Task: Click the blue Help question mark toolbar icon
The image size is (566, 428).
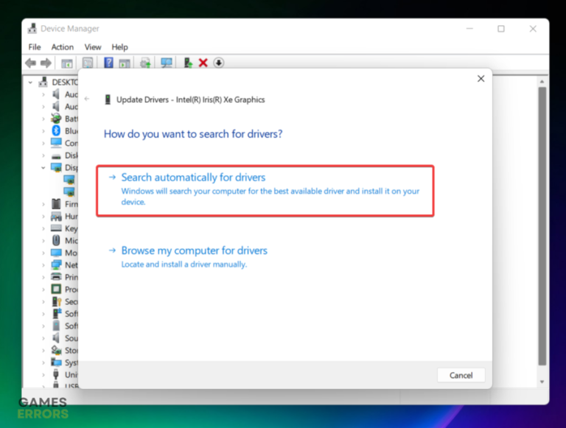Action: point(108,63)
